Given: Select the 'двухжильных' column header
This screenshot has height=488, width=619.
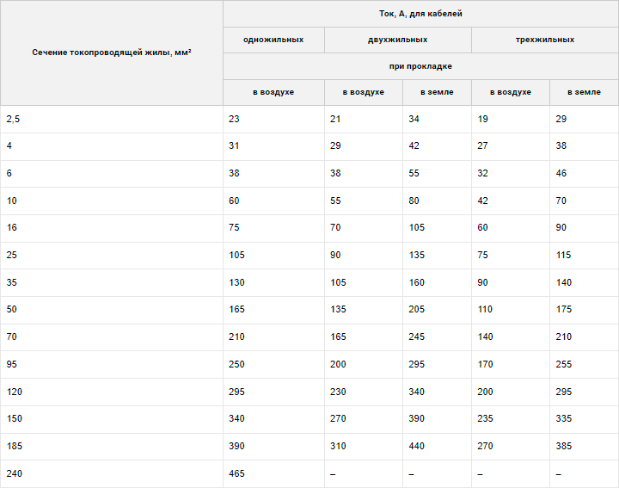Looking at the screenshot, I should click(397, 40).
